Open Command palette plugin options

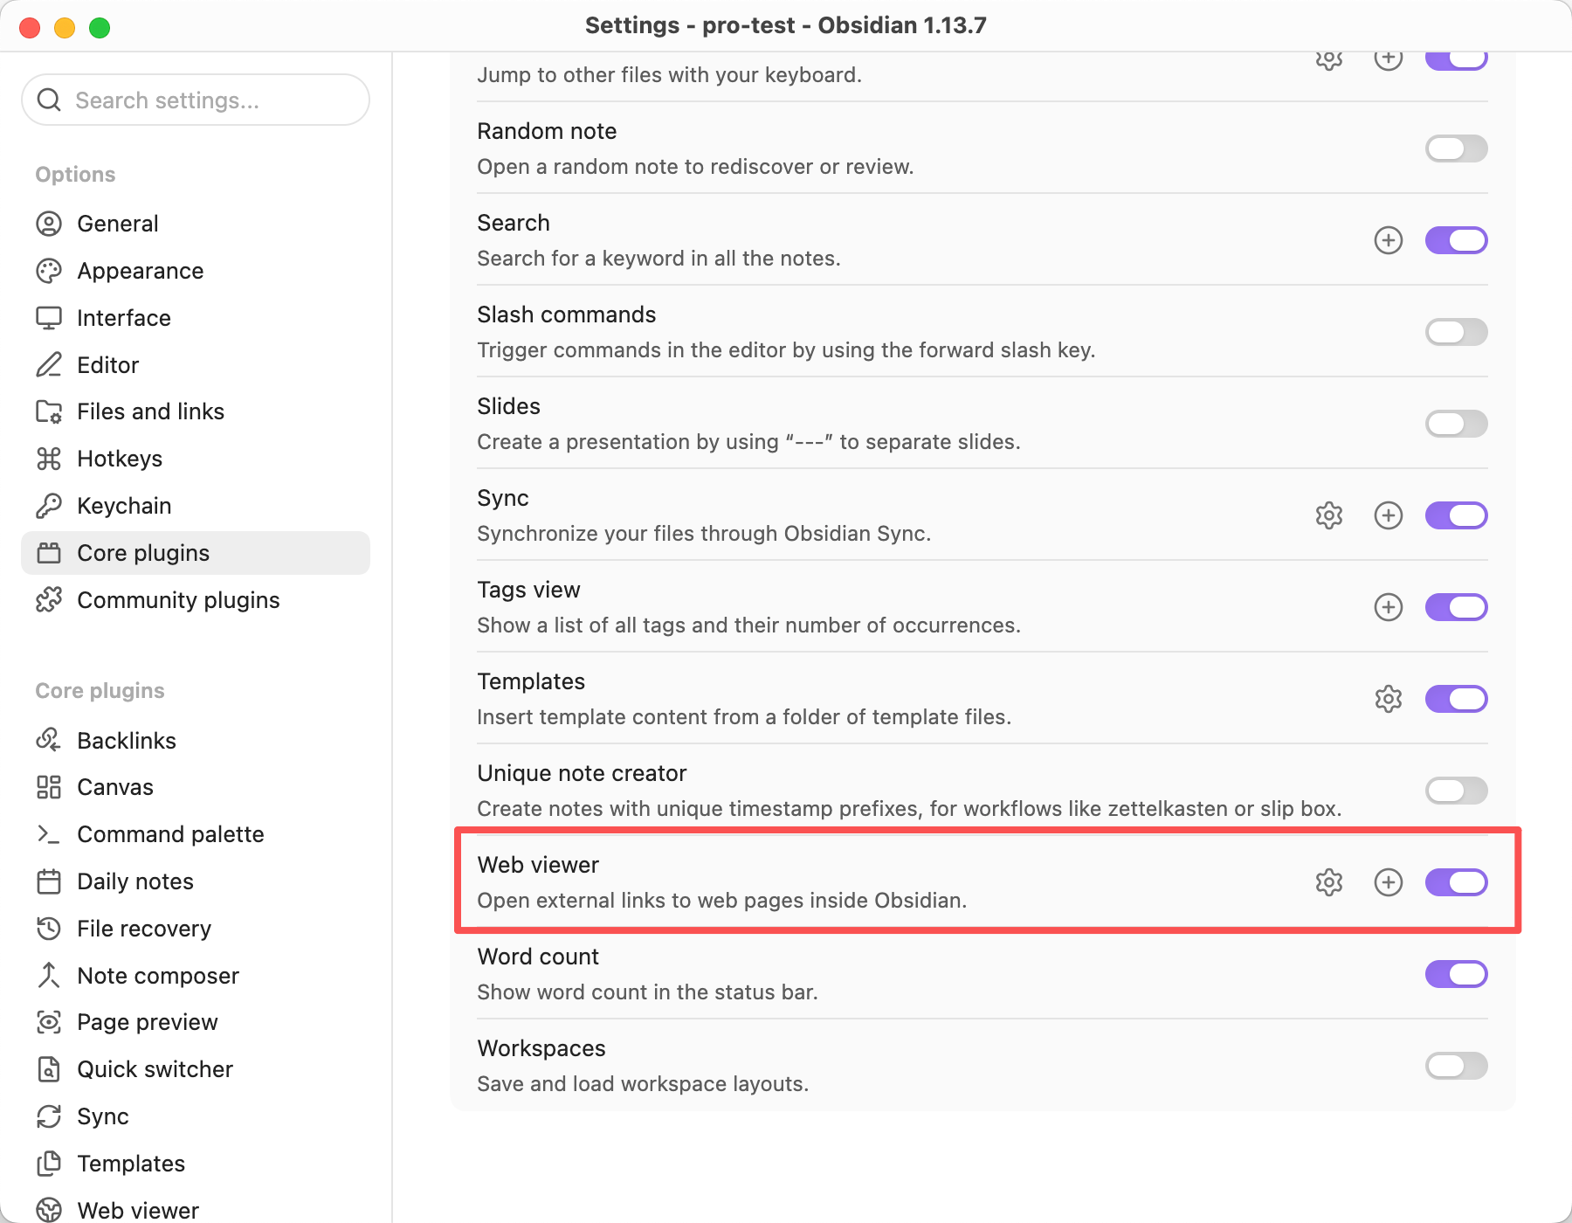[196, 834]
